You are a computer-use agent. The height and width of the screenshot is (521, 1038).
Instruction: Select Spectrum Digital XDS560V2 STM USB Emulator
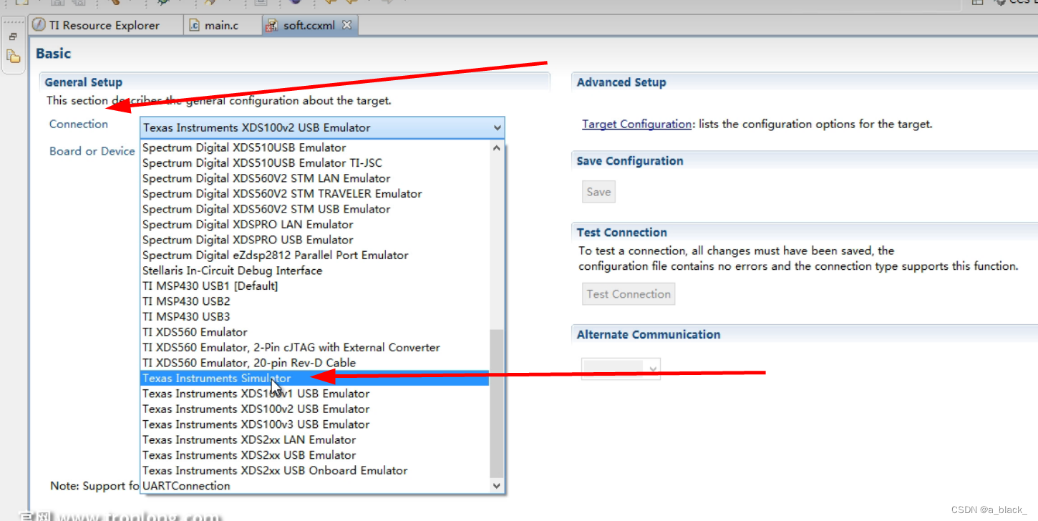(314, 209)
